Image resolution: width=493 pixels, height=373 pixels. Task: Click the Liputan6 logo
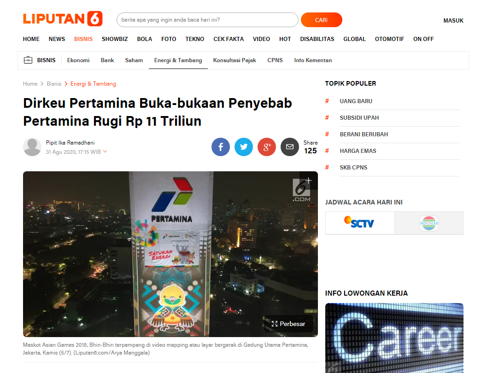[63, 19]
